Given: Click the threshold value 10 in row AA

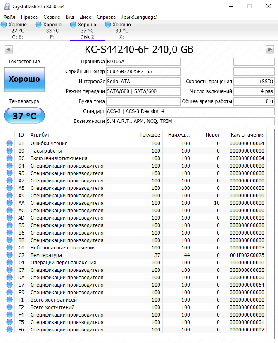Looking at the screenshot, I should pyautogui.click(x=216, y=203).
